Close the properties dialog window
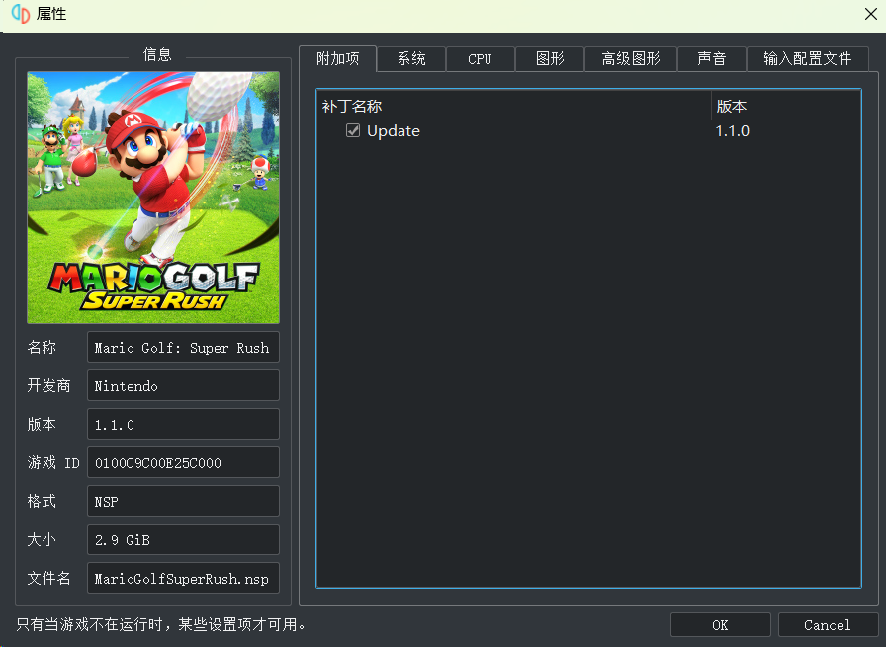Image resolution: width=886 pixels, height=647 pixels. pos(871,14)
